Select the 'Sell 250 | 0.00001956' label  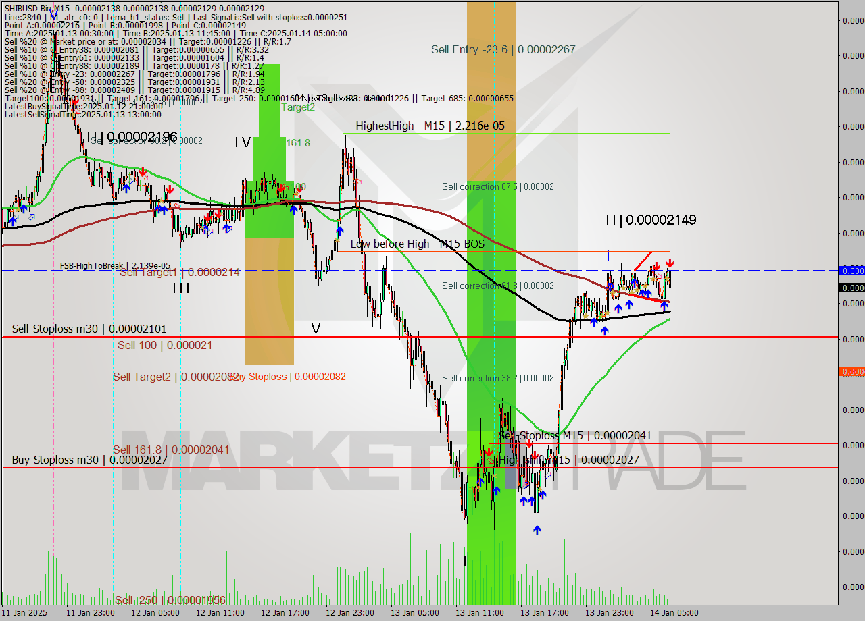click(x=170, y=600)
